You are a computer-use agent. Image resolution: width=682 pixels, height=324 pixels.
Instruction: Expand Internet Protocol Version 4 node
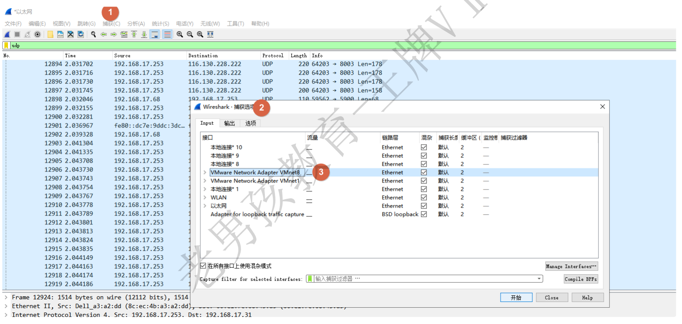tap(6, 315)
